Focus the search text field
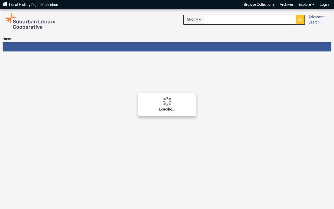This screenshot has height=209, width=334. [x=250, y=20]
